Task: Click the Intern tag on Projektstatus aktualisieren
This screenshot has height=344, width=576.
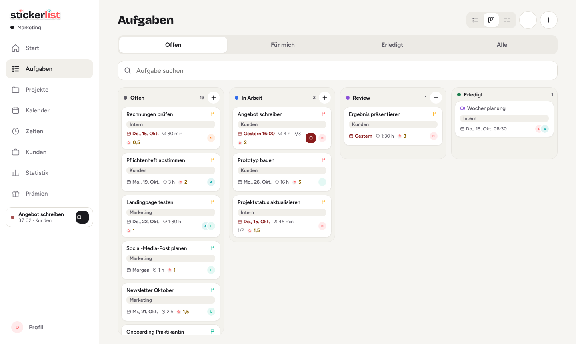Action: [x=282, y=212]
